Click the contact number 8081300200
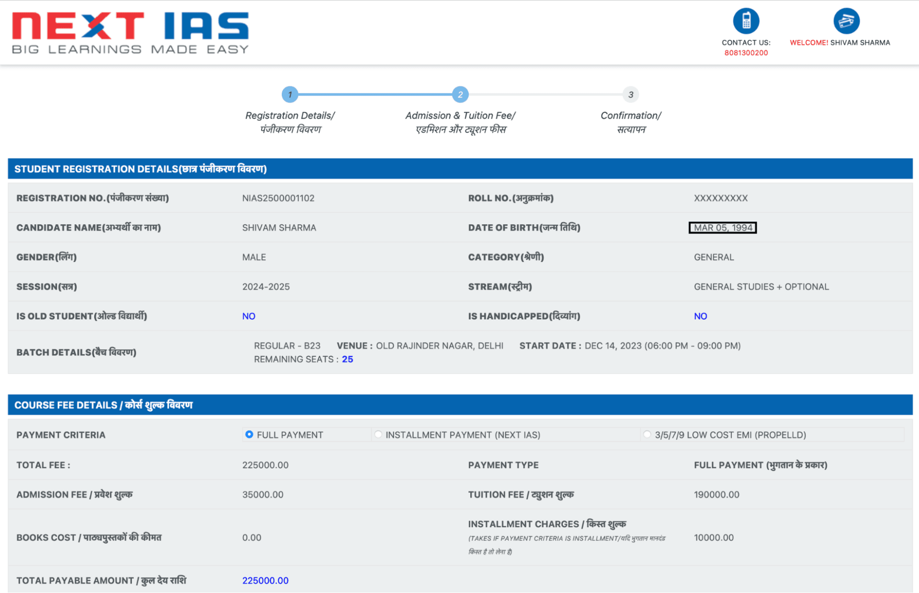 (746, 53)
